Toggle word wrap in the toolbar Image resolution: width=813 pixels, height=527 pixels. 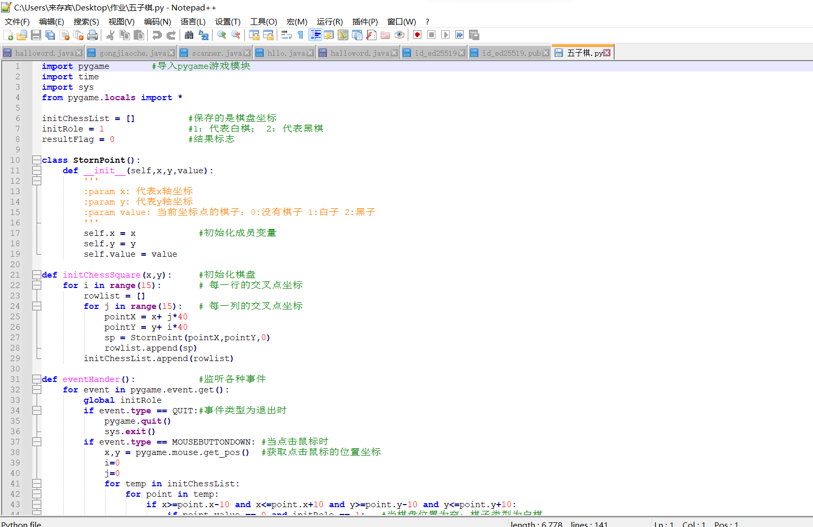tap(286, 35)
